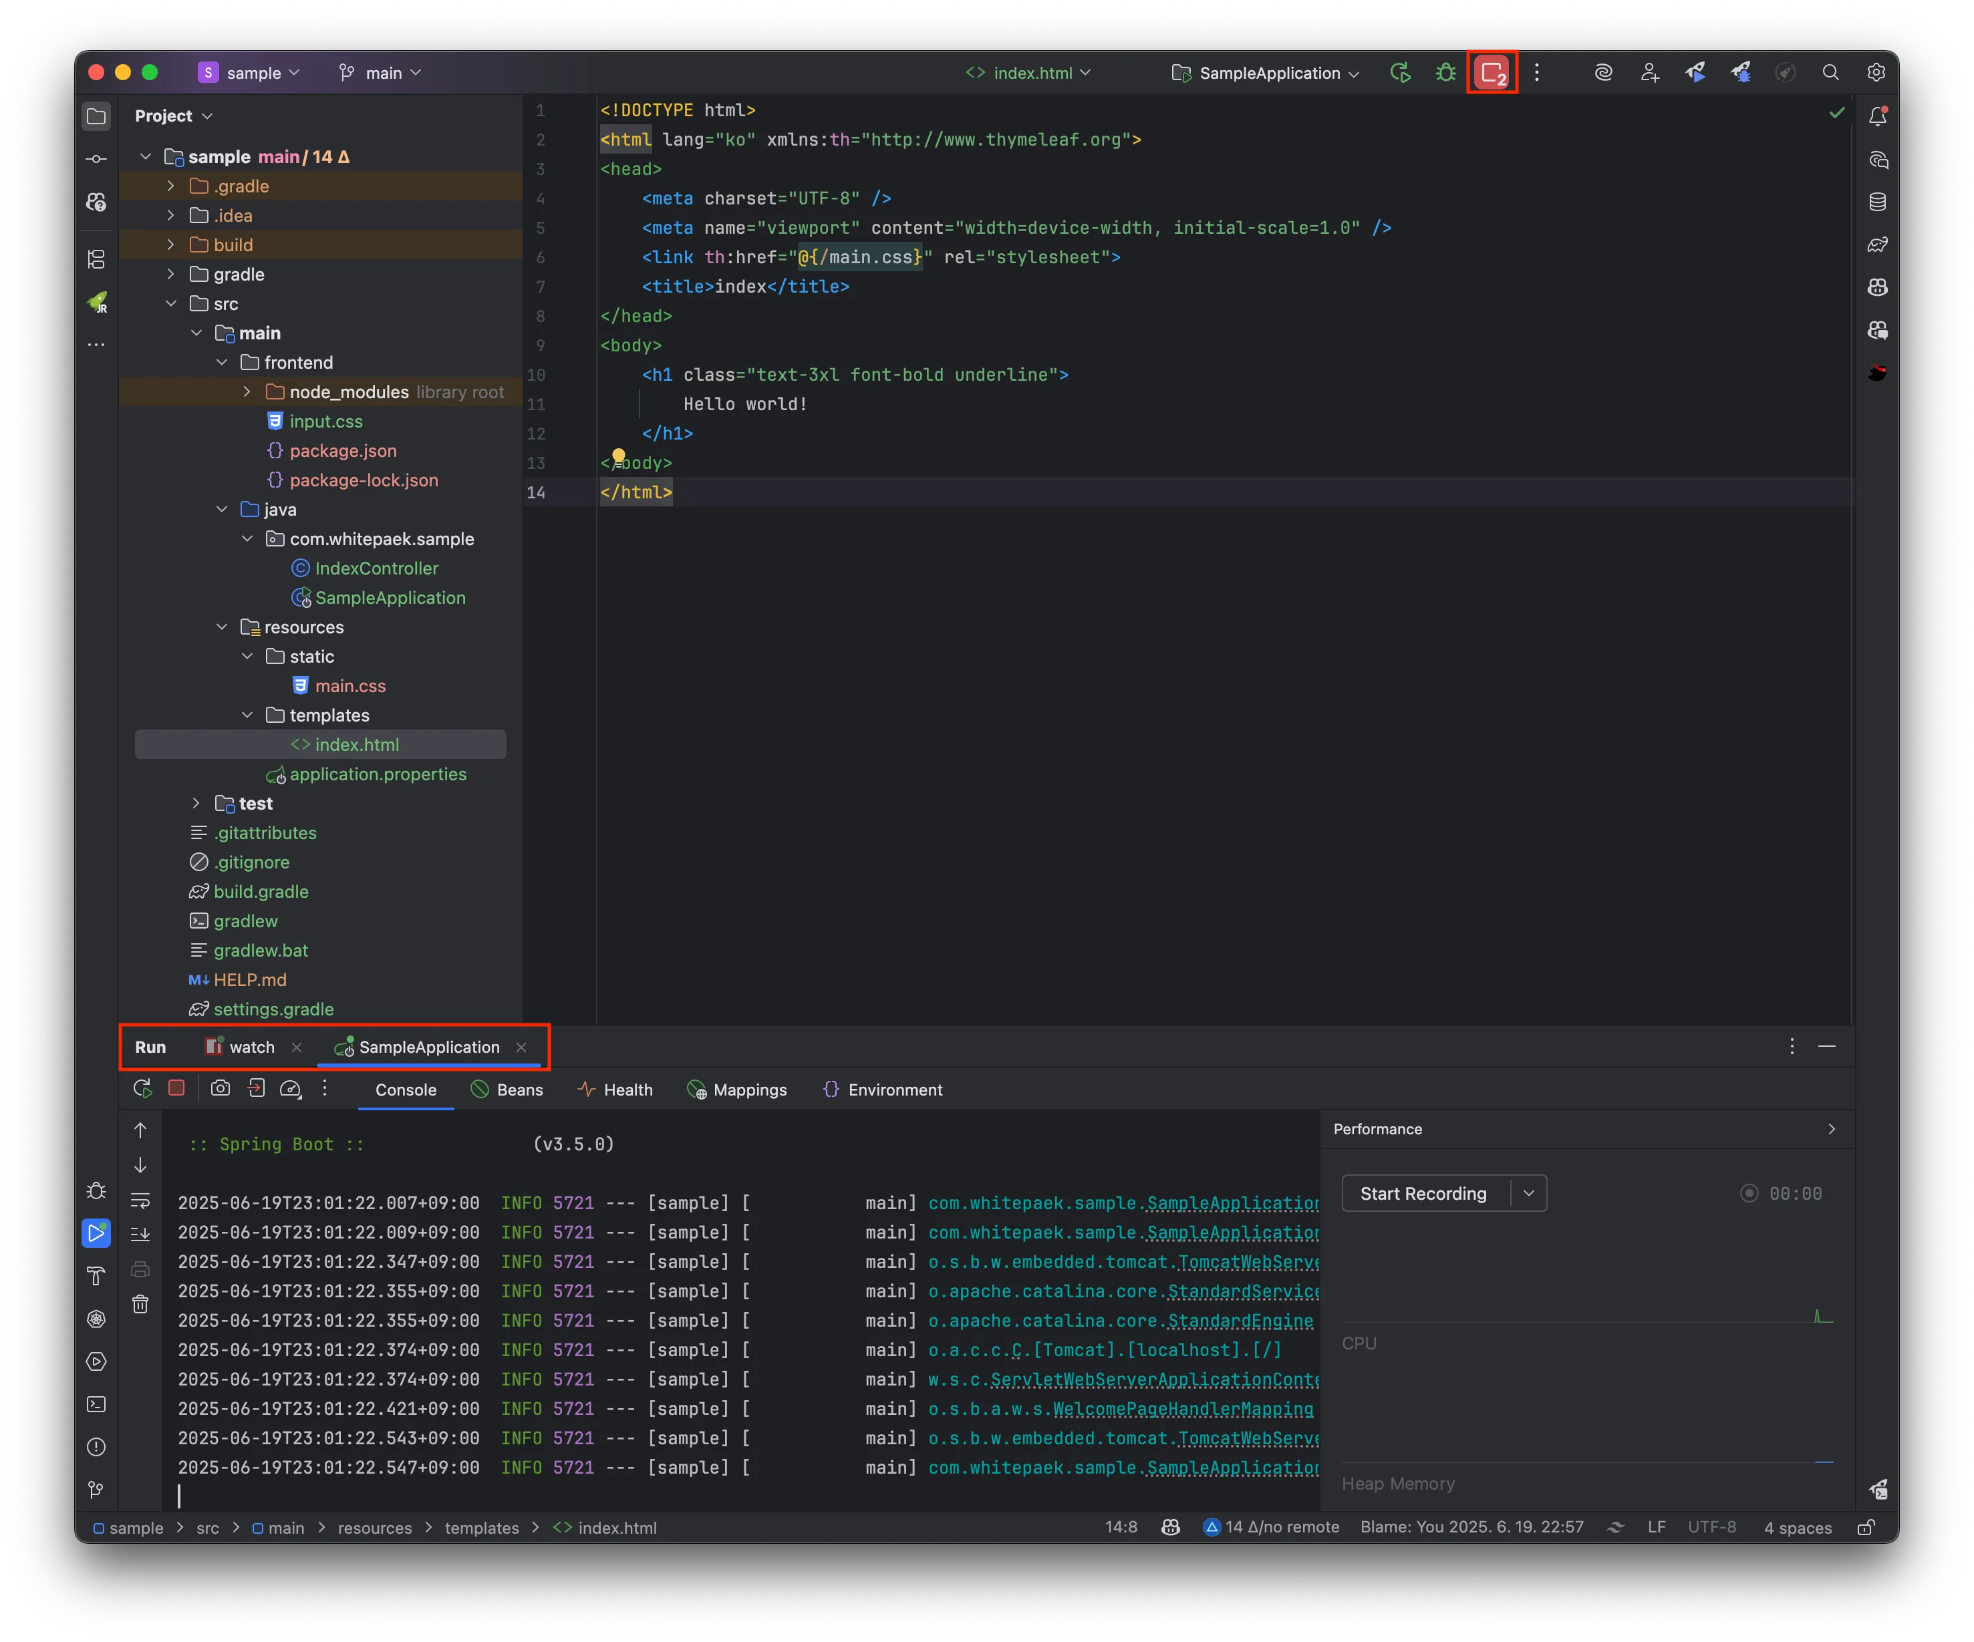Open IDE settings gear icon
Image resolution: width=1974 pixels, height=1642 pixels.
pos(1876,72)
